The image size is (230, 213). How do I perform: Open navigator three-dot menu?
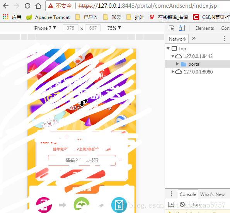click(x=225, y=38)
